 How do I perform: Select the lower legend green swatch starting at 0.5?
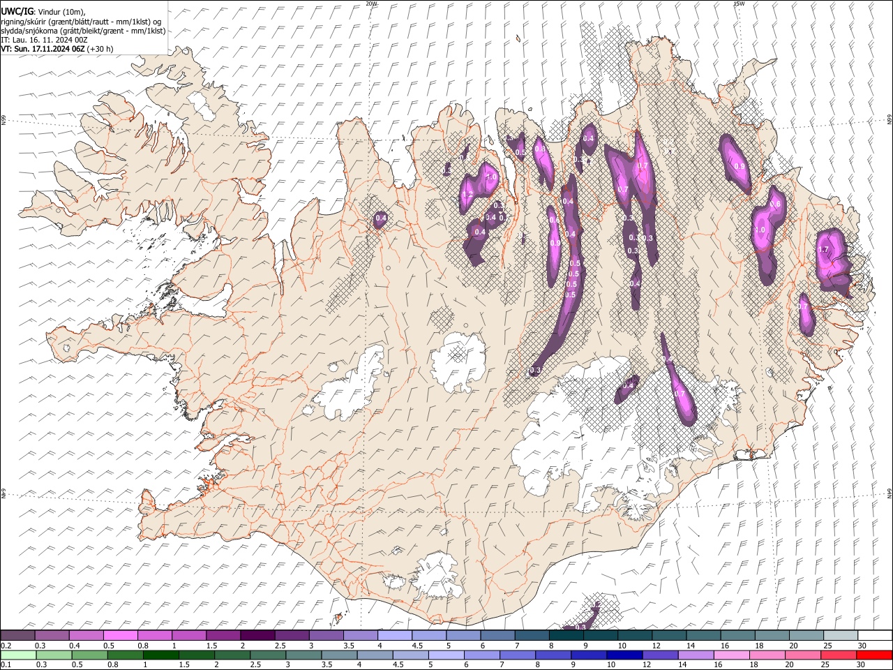pos(89,655)
